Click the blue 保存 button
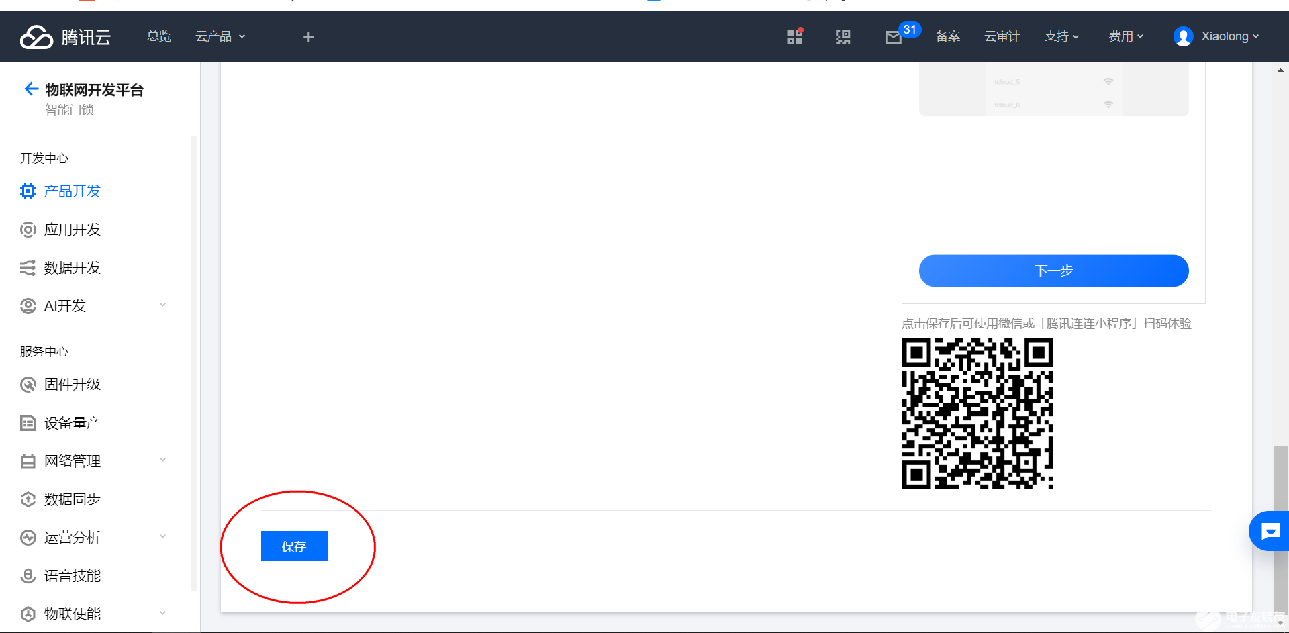Image resolution: width=1289 pixels, height=633 pixels. pyautogui.click(x=294, y=546)
